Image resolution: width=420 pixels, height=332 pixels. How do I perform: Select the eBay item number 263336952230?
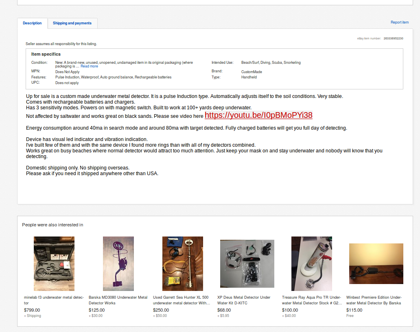tap(393, 39)
